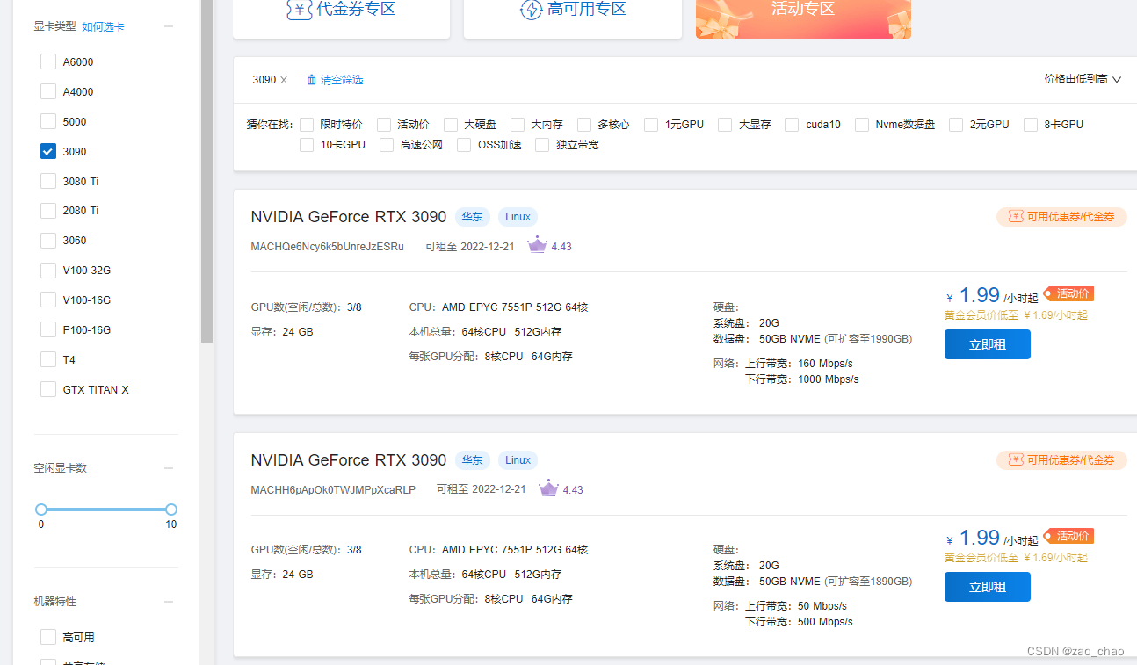
Task: Enable the OSS加速 quick filter
Action: (x=464, y=145)
